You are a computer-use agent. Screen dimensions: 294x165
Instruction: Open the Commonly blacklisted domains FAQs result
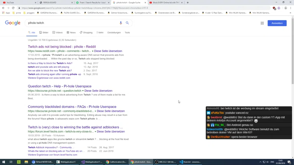point(72,107)
